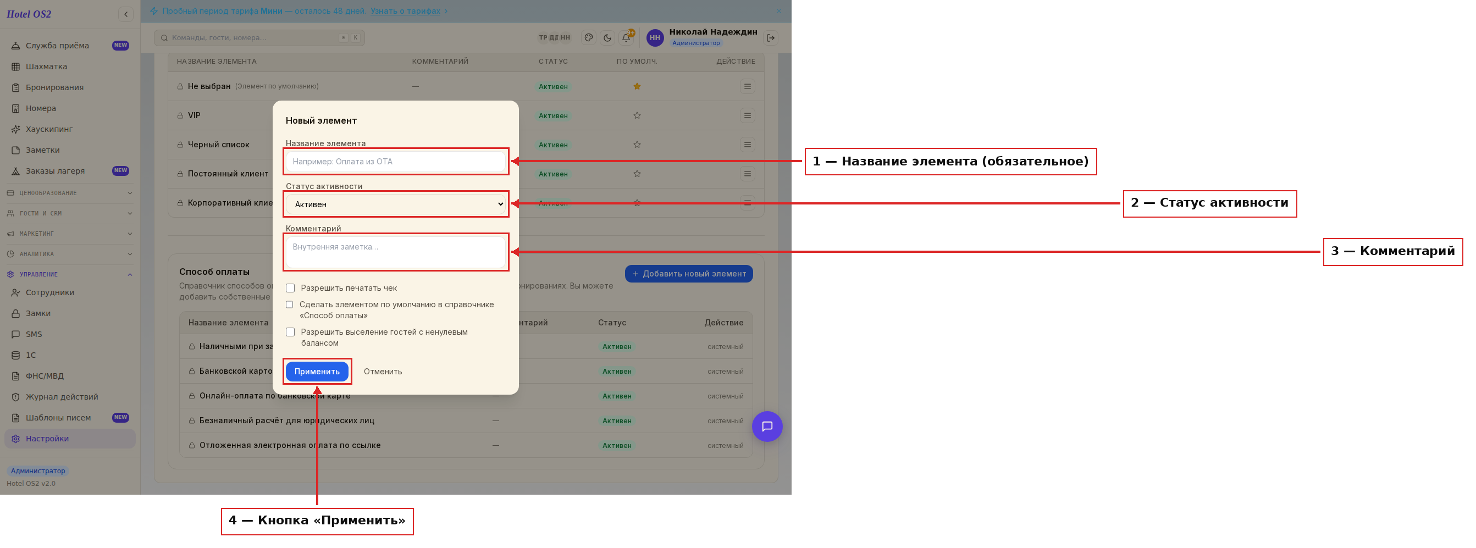Open the Статус активности dropdown
The height and width of the screenshot is (548, 1476).
[396, 204]
